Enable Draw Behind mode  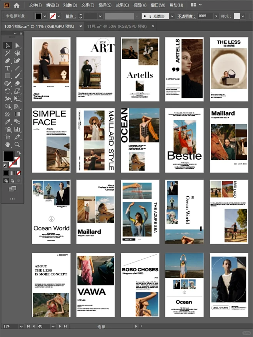(12, 181)
